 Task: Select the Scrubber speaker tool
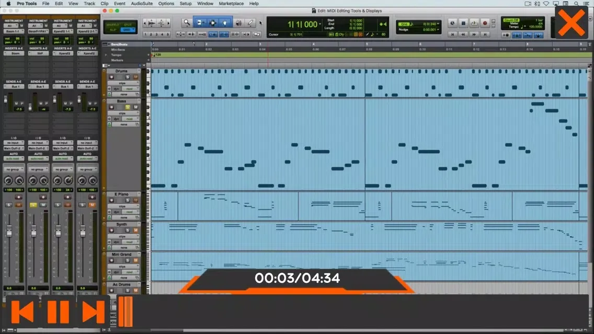pyautogui.click(x=238, y=23)
